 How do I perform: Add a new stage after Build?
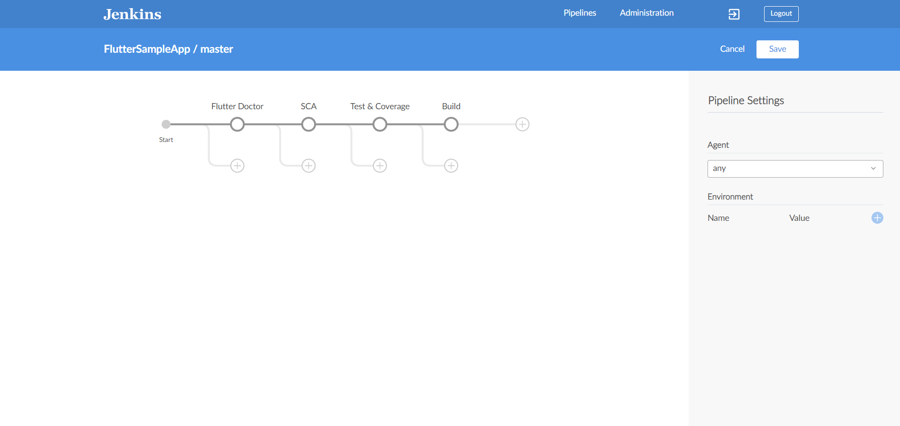(522, 124)
